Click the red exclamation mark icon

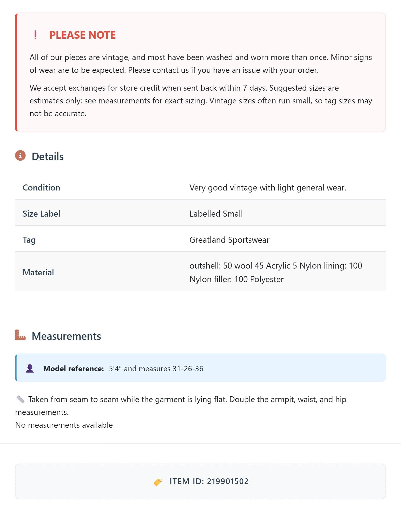[x=35, y=35]
